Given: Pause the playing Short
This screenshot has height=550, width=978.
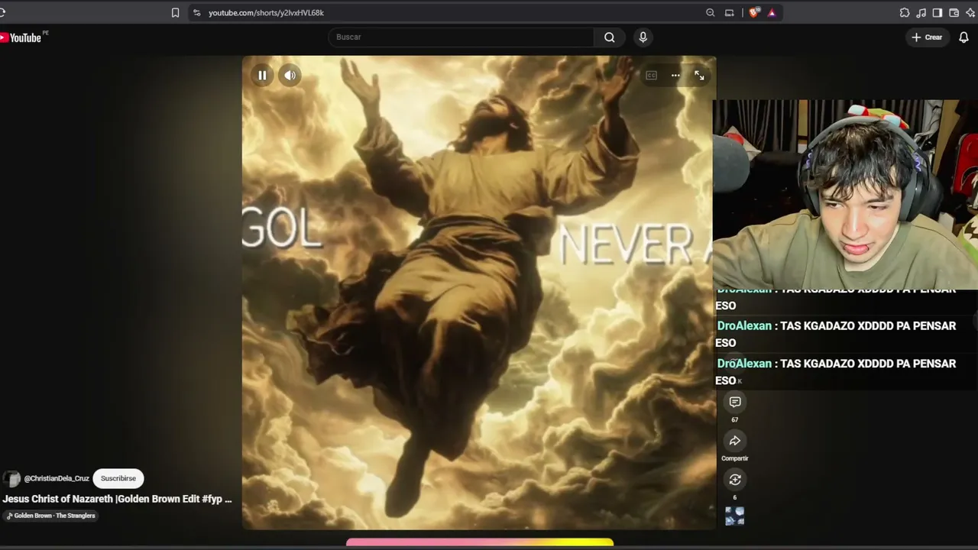Looking at the screenshot, I should coord(262,76).
